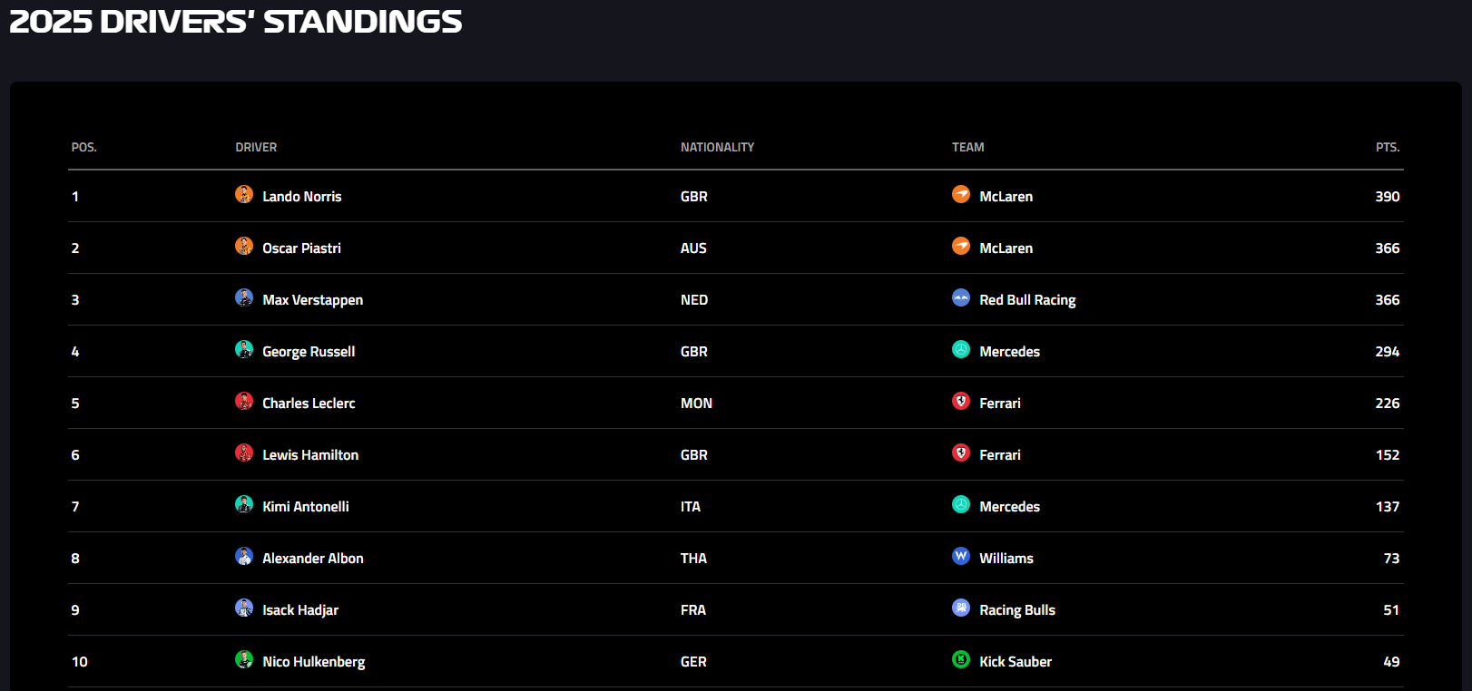Open Max Verstappen's driver name link
The width and height of the screenshot is (1472, 691).
[x=312, y=300]
